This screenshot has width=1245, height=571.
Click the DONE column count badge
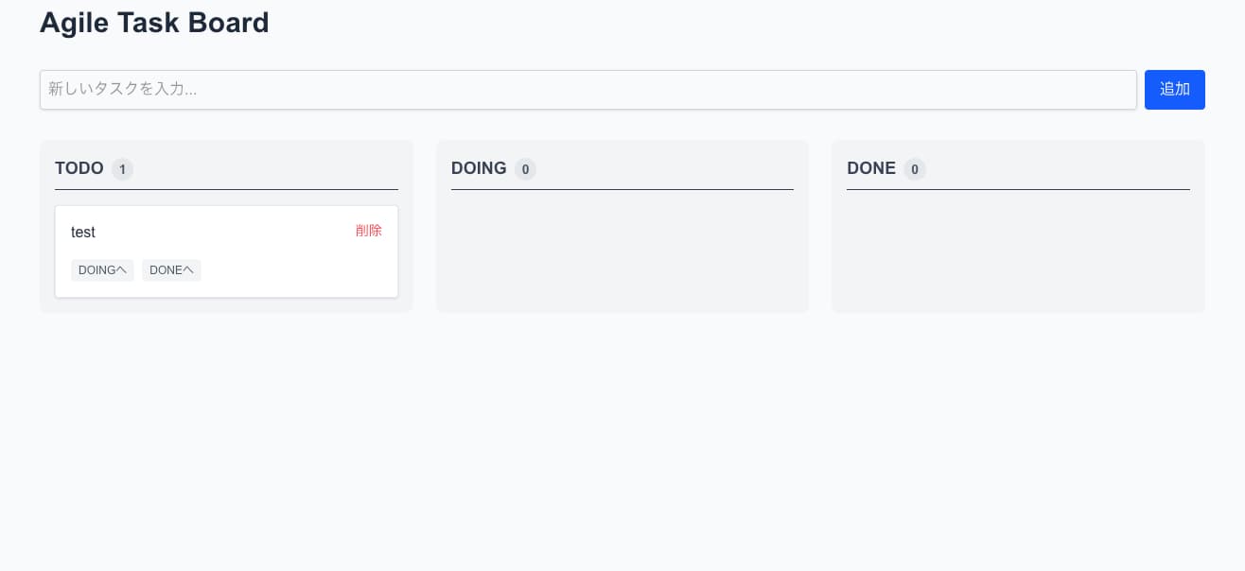(914, 169)
